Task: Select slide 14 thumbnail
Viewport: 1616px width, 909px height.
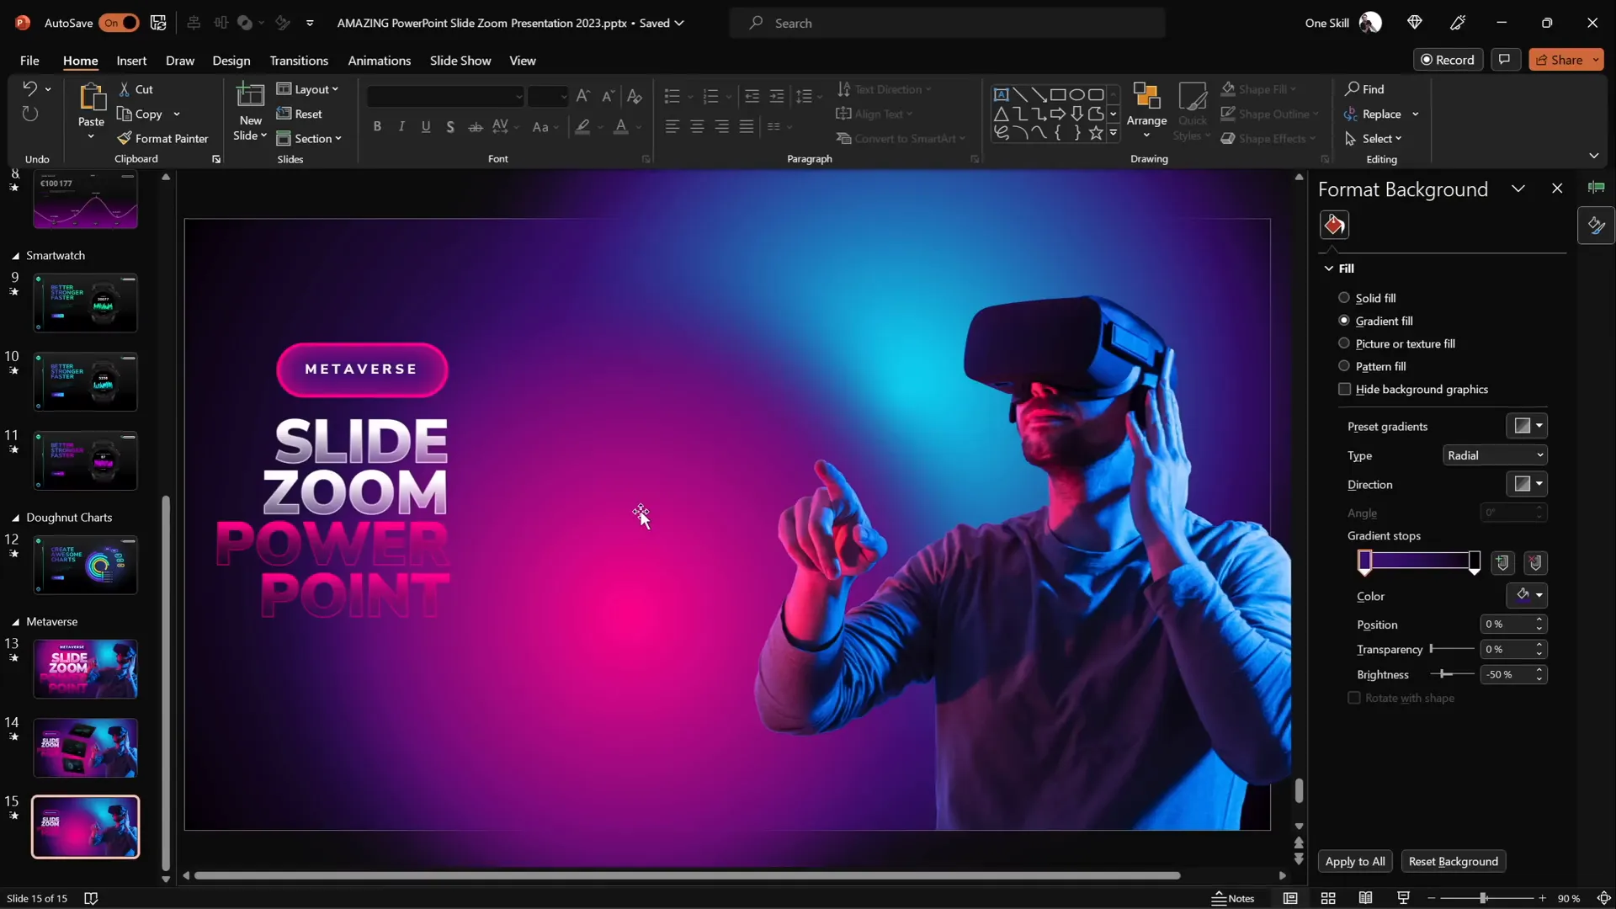Action: click(x=85, y=747)
